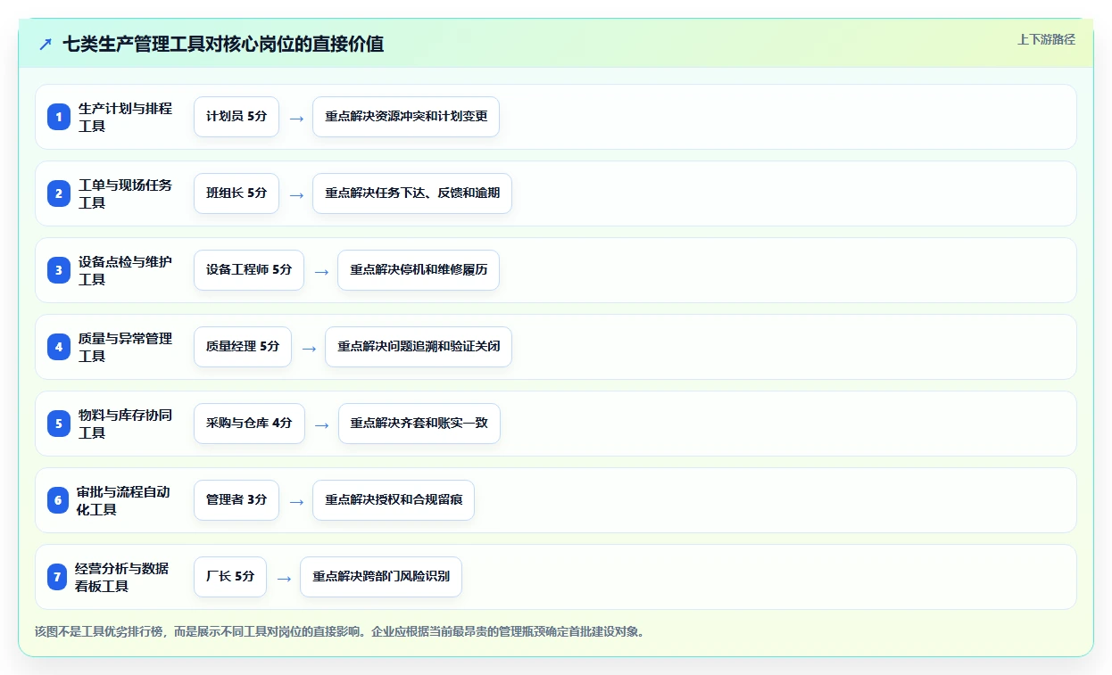
Task: Click number badge 4 for 质量与异常管理工具
Action: (x=59, y=347)
